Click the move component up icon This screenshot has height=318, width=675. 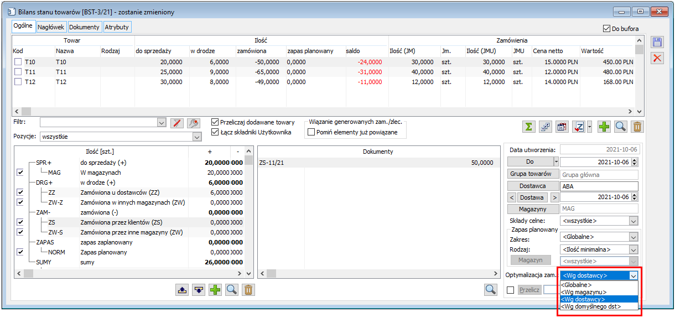point(182,289)
